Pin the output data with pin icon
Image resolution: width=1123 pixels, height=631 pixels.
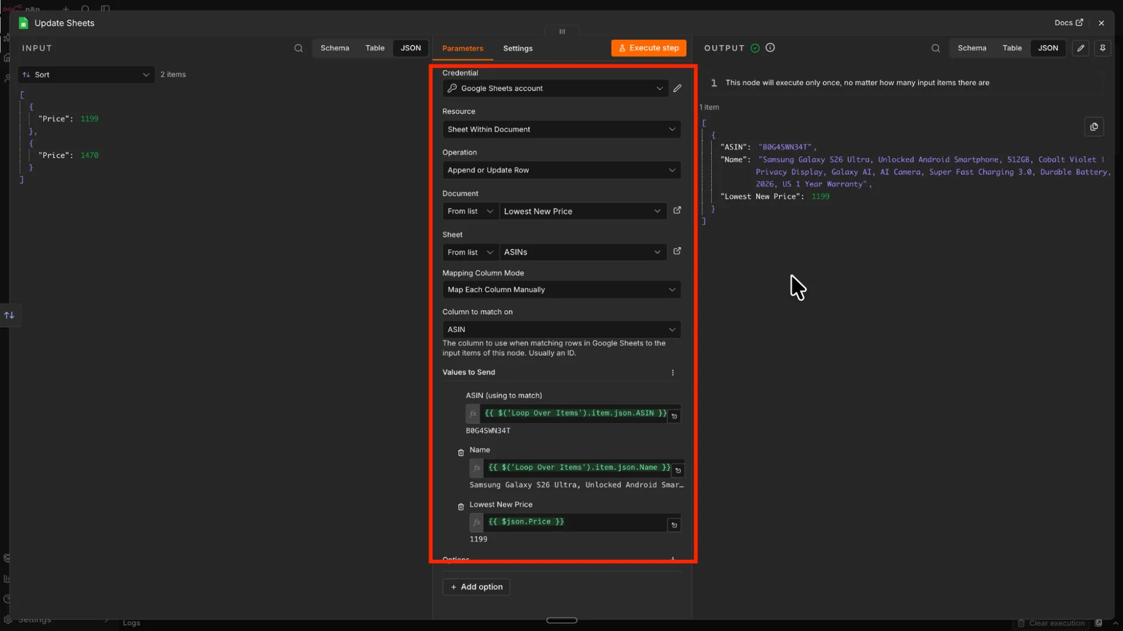(x=1103, y=48)
